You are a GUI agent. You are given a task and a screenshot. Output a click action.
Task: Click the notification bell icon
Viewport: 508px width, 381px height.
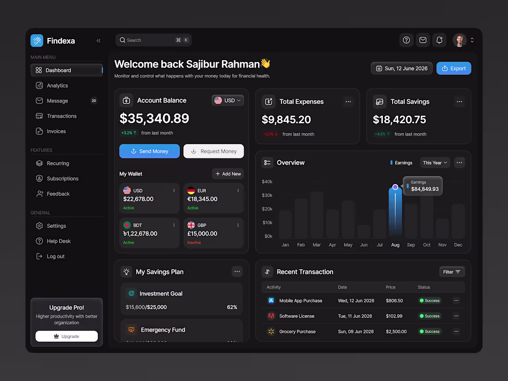[439, 40]
